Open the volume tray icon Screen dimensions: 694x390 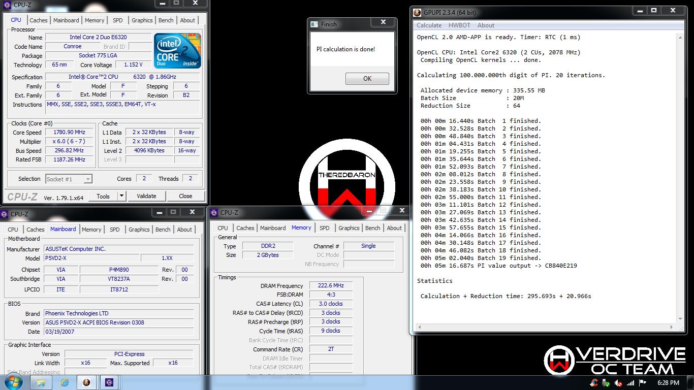[x=617, y=383]
